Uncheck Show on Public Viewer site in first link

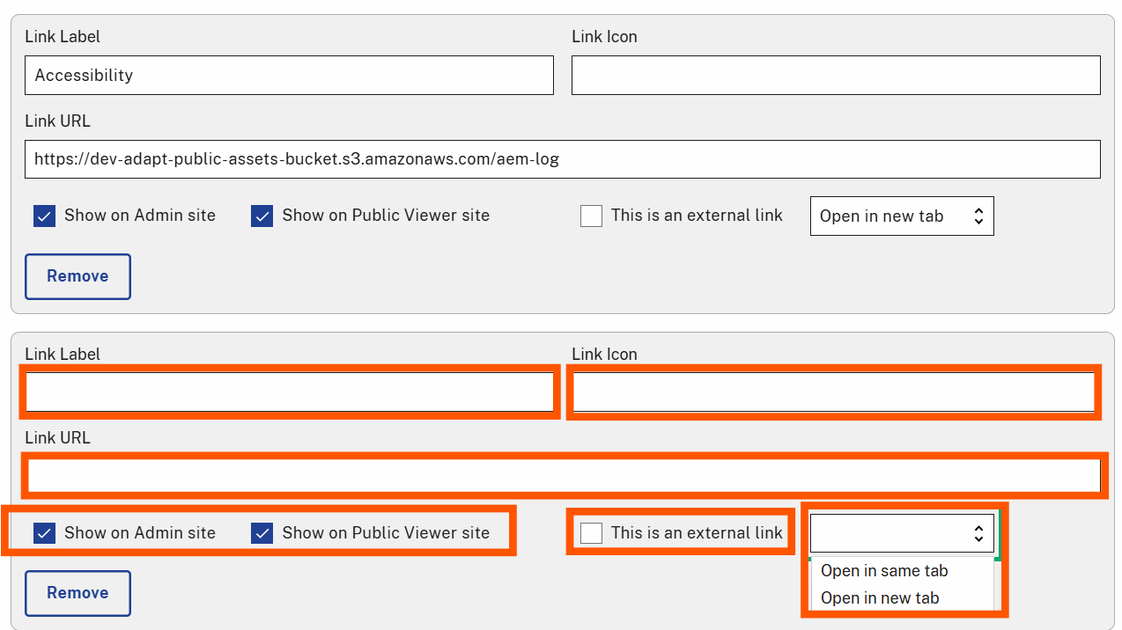(x=262, y=216)
